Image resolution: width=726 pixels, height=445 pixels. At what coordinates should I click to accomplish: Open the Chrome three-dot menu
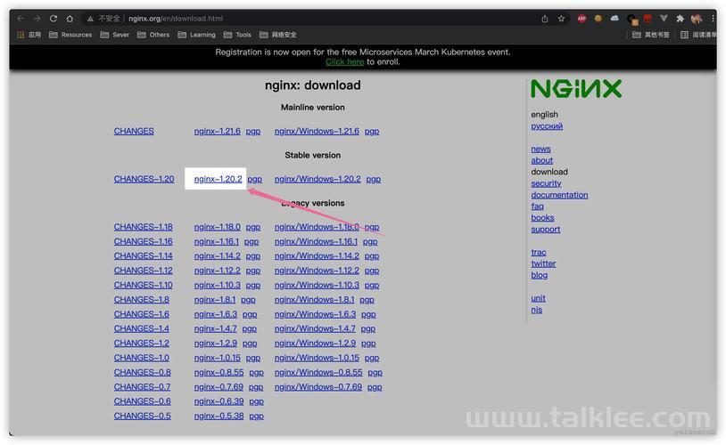[x=713, y=19]
